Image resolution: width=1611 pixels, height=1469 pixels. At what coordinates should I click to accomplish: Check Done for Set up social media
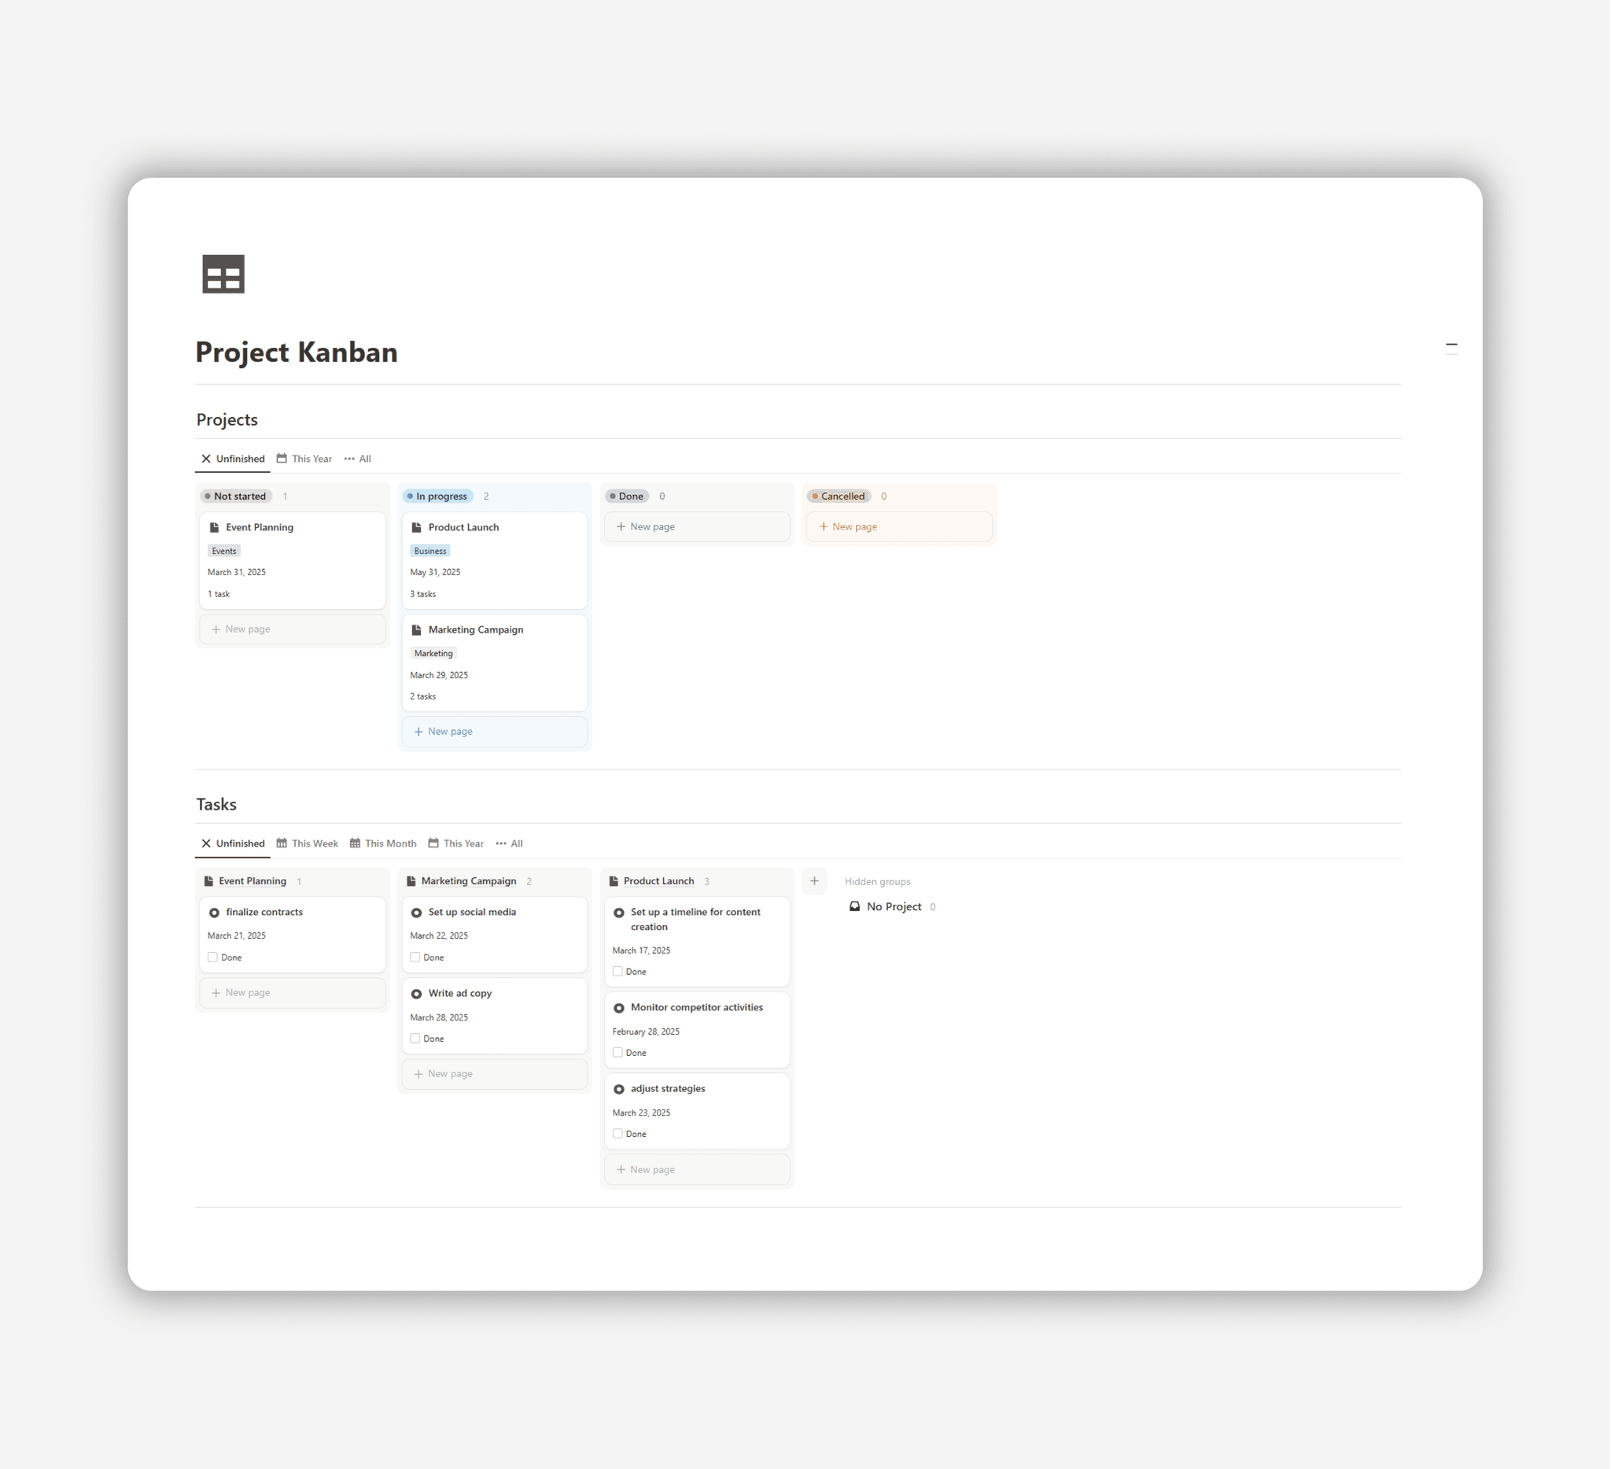tap(415, 957)
